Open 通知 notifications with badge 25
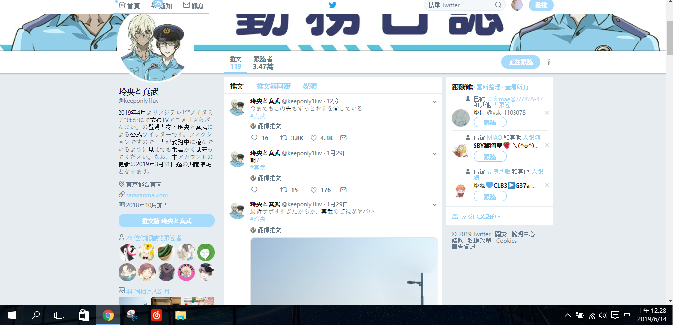This screenshot has width=673, height=325. (161, 5)
